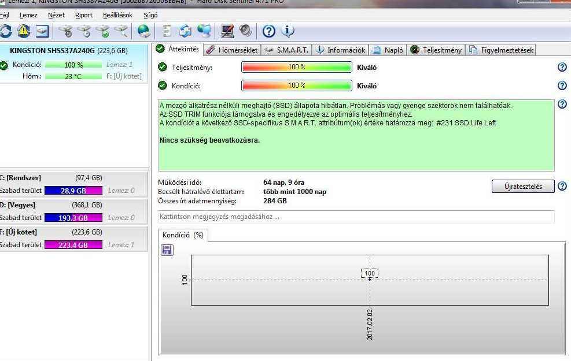
Task: Click the disk with magnifier icon
Action: 121,31
